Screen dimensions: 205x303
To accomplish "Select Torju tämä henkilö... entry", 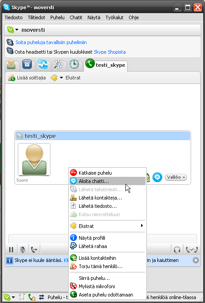I will [108, 266].
